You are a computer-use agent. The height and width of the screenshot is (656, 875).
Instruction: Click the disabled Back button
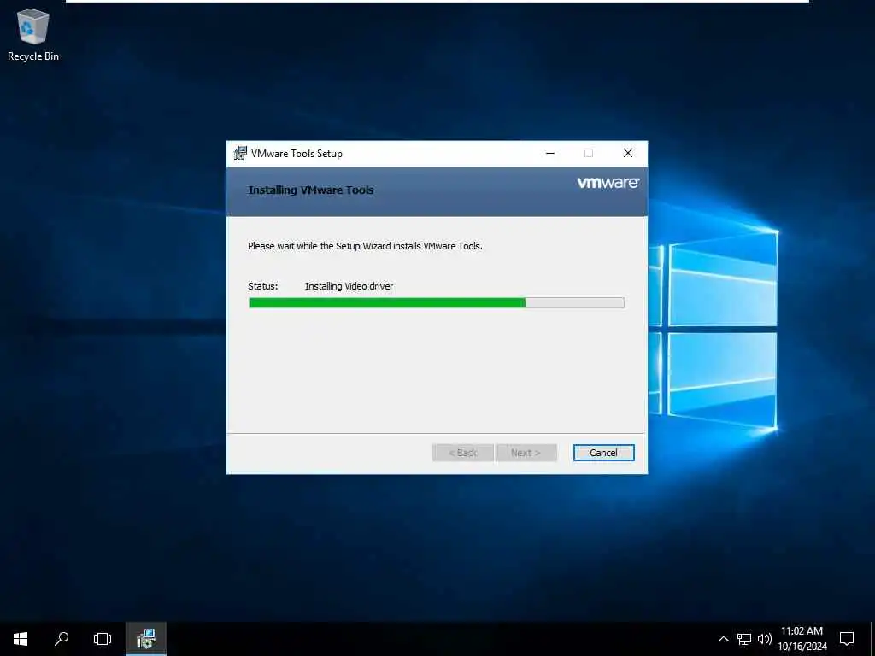click(x=462, y=453)
